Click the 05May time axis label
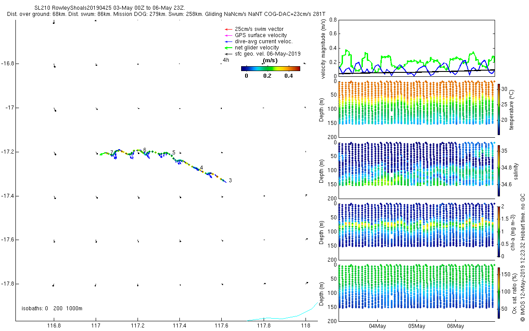Screen dimensions: 529x331 [x=416, y=326]
